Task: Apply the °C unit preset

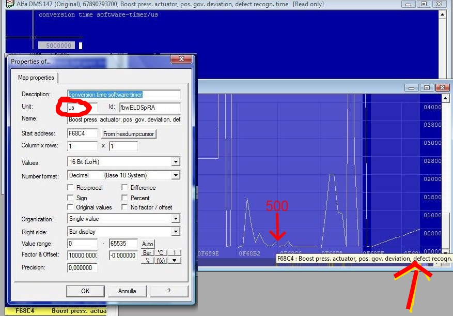Action: click(161, 253)
